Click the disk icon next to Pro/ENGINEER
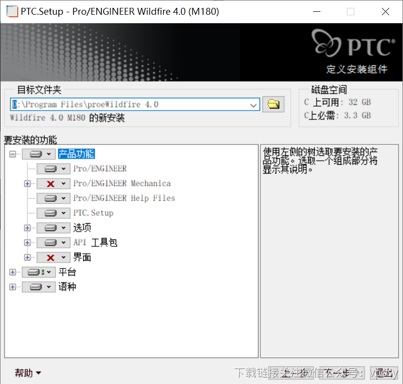403x384 pixels. tap(50, 169)
